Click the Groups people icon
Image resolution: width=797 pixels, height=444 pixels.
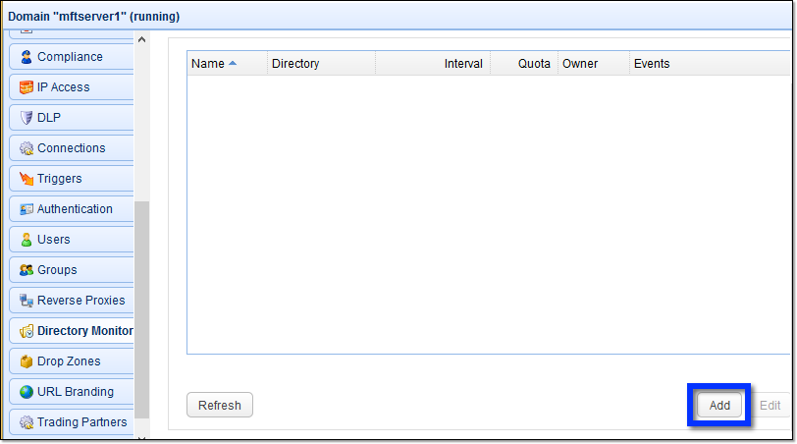point(27,270)
